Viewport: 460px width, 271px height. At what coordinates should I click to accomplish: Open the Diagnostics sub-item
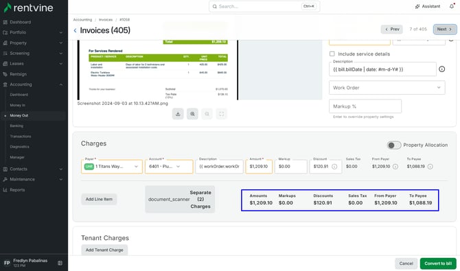[x=19, y=147]
